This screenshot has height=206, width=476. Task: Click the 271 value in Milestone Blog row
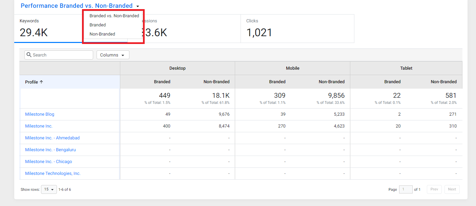(453, 114)
